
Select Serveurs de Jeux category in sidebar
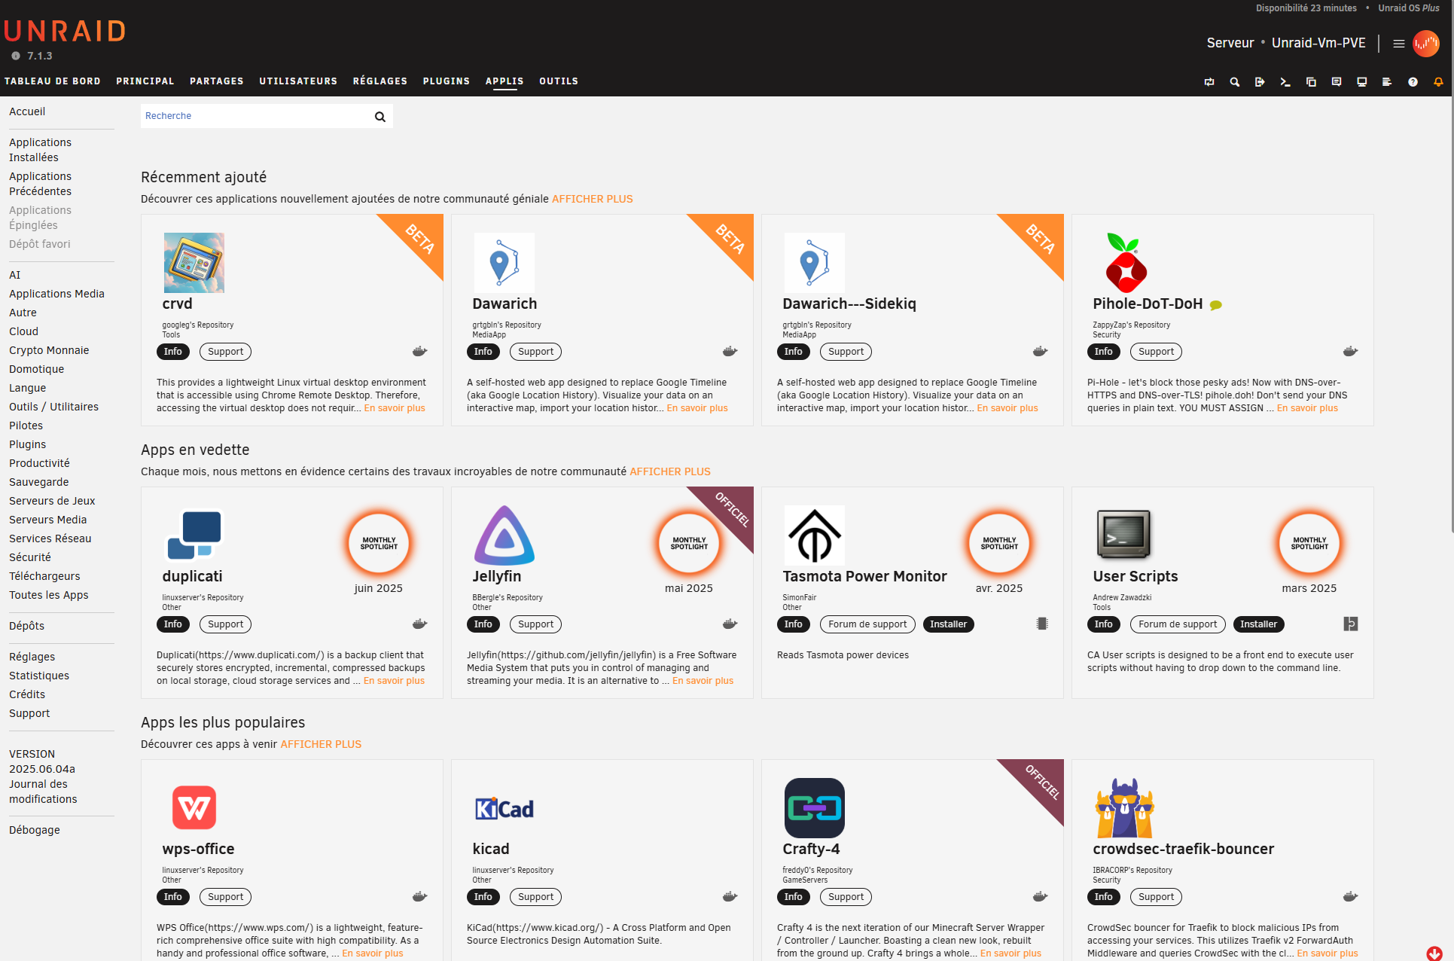[52, 501]
